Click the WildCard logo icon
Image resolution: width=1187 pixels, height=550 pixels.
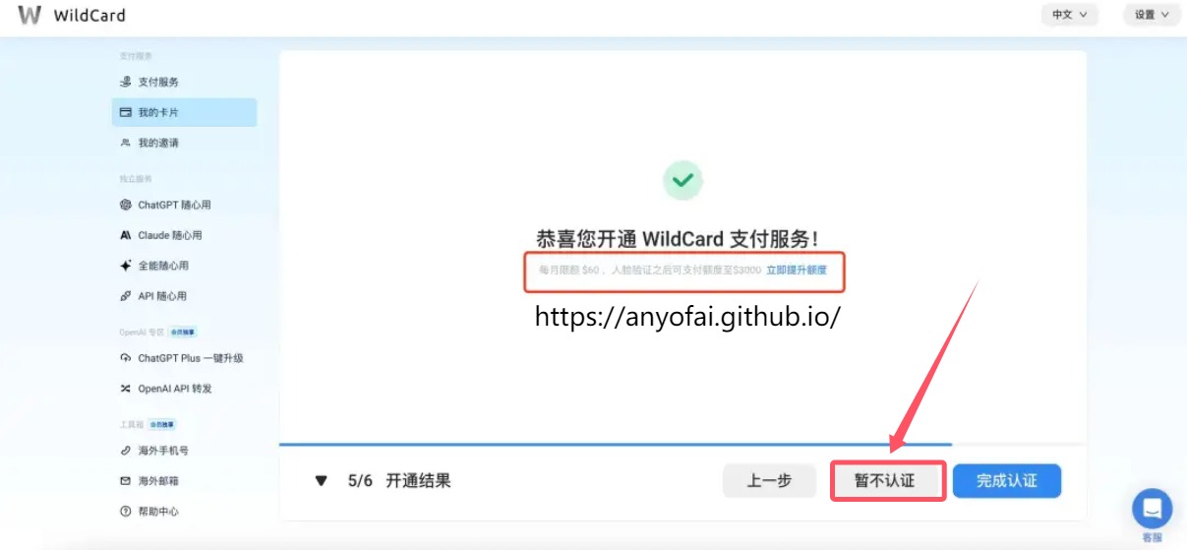30,15
